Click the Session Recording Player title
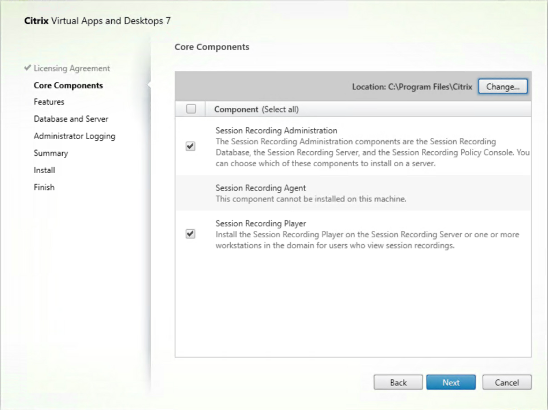This screenshot has height=410, width=548. pos(261,223)
